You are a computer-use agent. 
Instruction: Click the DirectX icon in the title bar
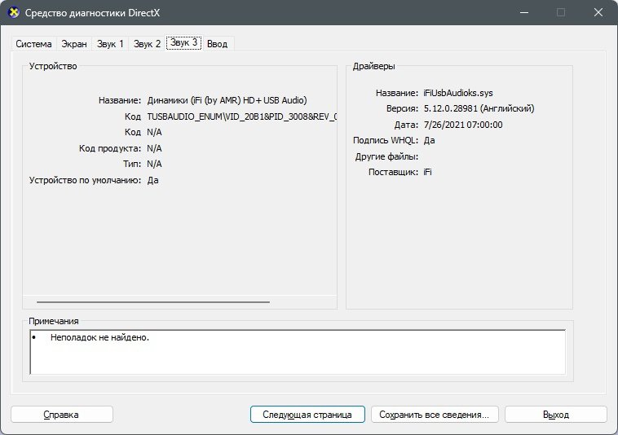click(x=13, y=12)
